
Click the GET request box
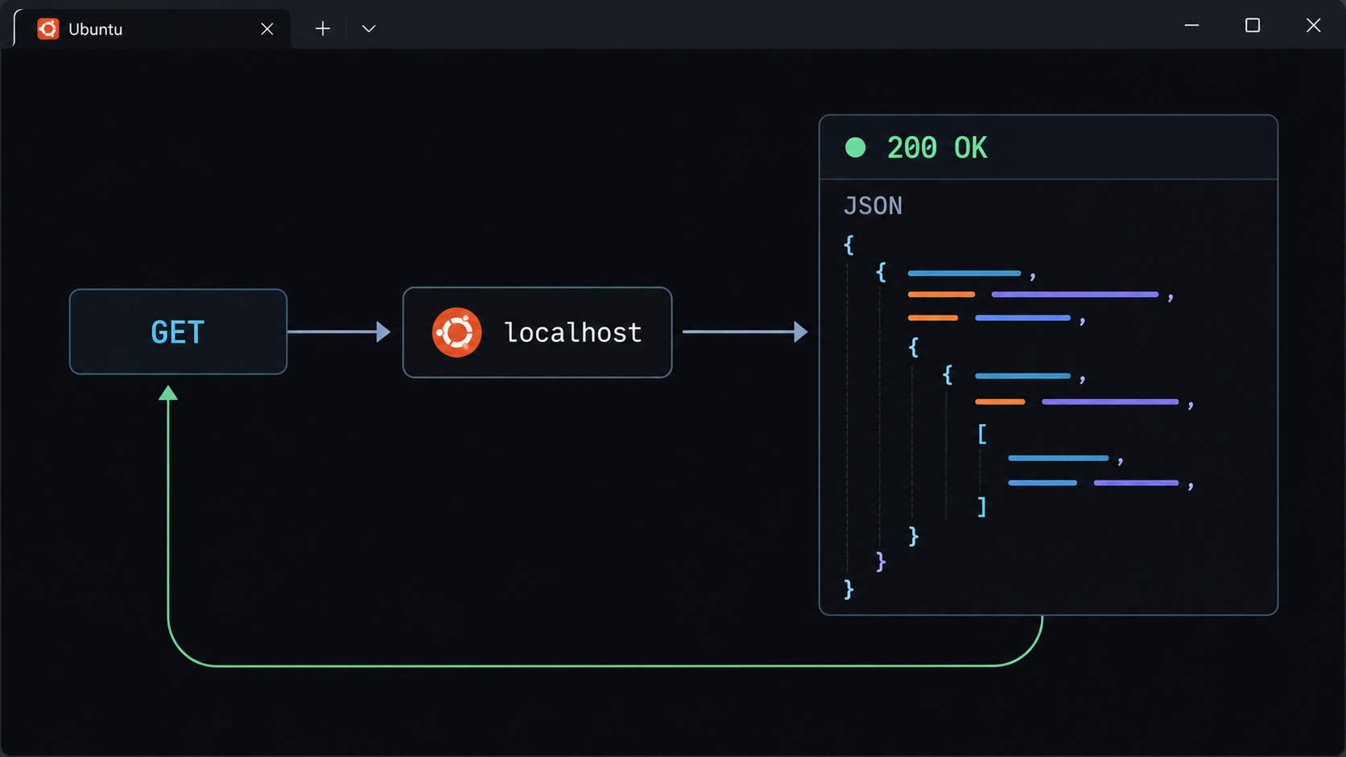[x=178, y=331]
